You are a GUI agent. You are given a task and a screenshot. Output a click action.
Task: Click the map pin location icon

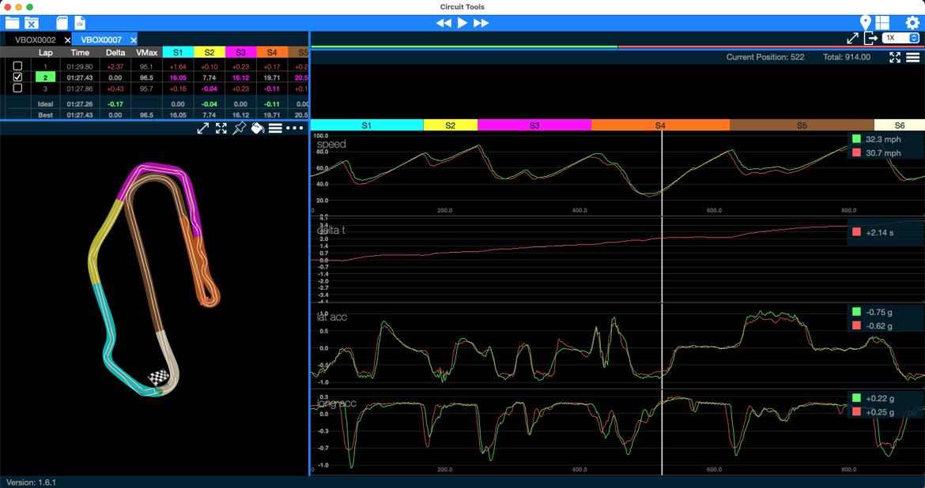coord(865,23)
